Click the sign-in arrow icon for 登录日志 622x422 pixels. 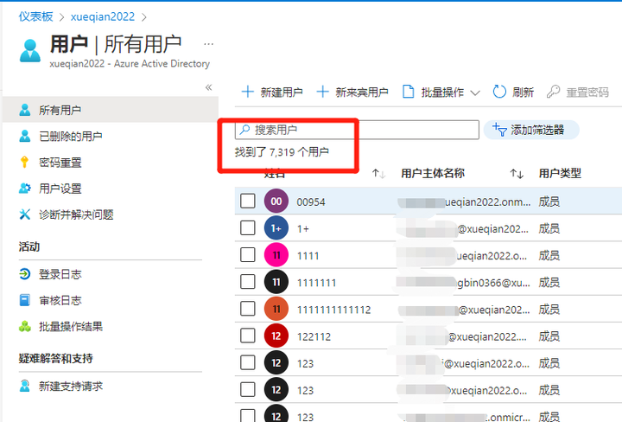coord(24,274)
